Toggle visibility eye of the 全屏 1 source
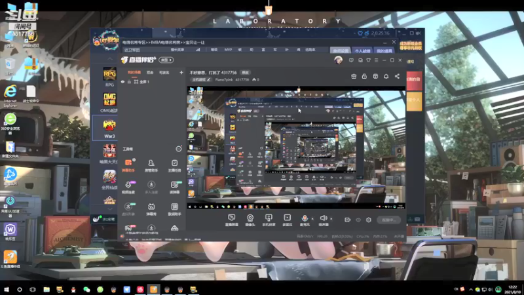This screenshot has width=524, height=295. pos(122,81)
